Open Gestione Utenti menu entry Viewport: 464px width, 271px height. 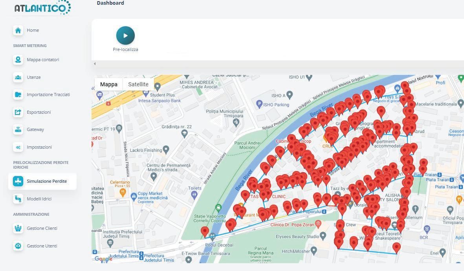[x=42, y=246]
